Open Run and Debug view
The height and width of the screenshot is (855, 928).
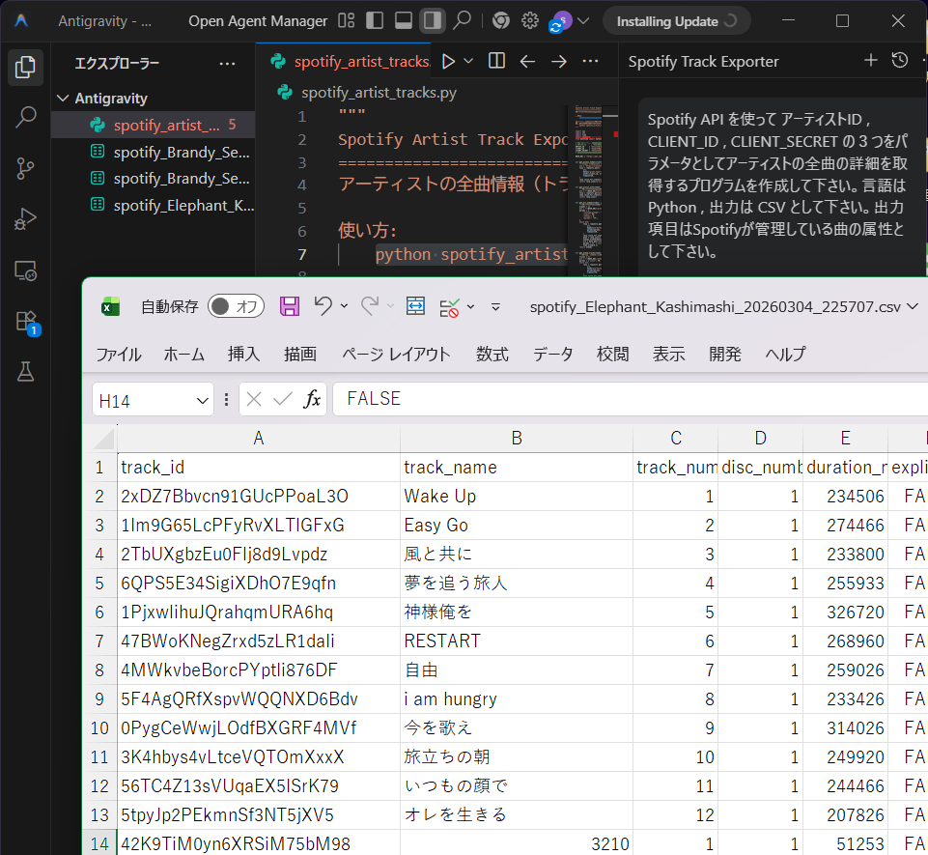pos(26,220)
